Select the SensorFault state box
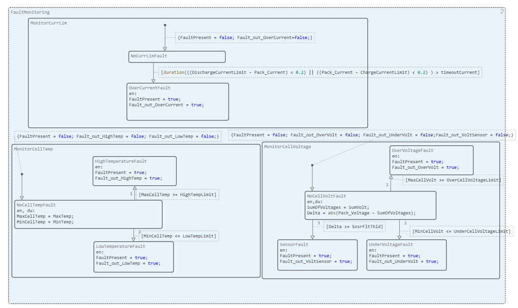 click(x=318, y=255)
